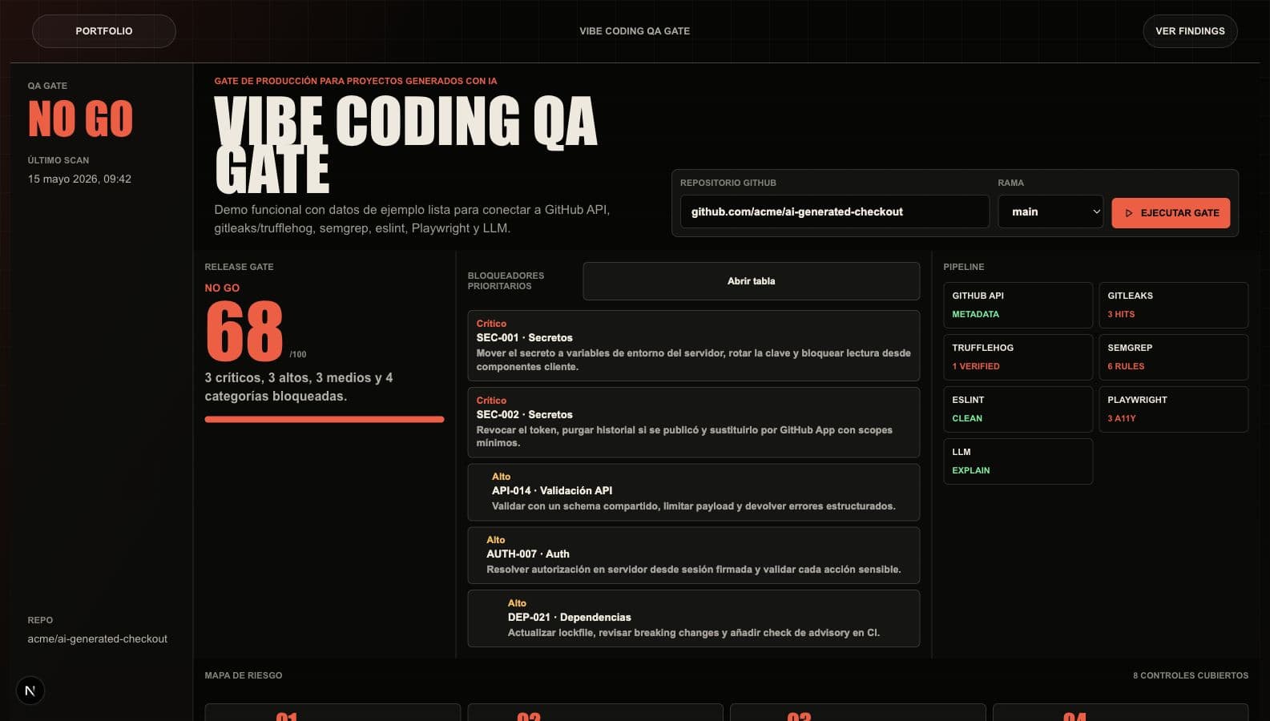This screenshot has width=1270, height=721.
Task: Open the Portfolio button
Action: [104, 31]
